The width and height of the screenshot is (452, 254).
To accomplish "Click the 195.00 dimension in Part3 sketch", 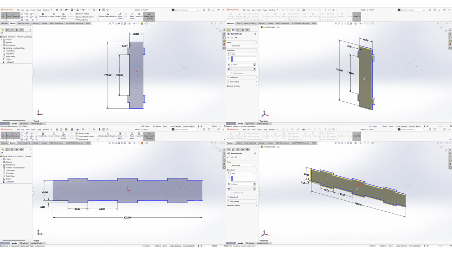I will (108, 75).
